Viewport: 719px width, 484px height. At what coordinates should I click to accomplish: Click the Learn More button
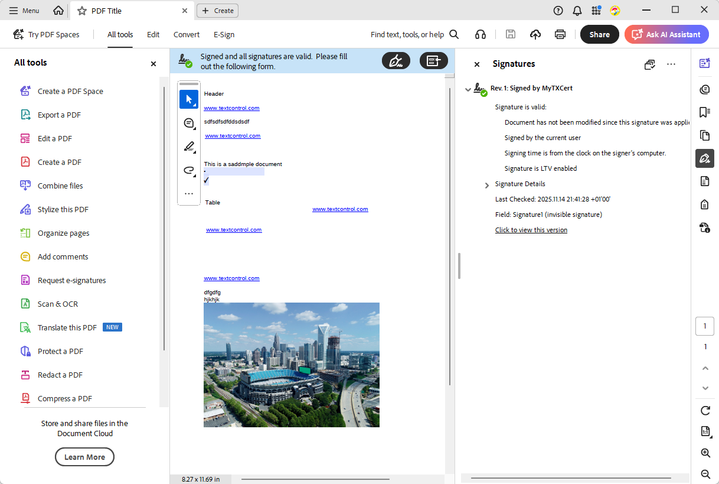pos(84,456)
